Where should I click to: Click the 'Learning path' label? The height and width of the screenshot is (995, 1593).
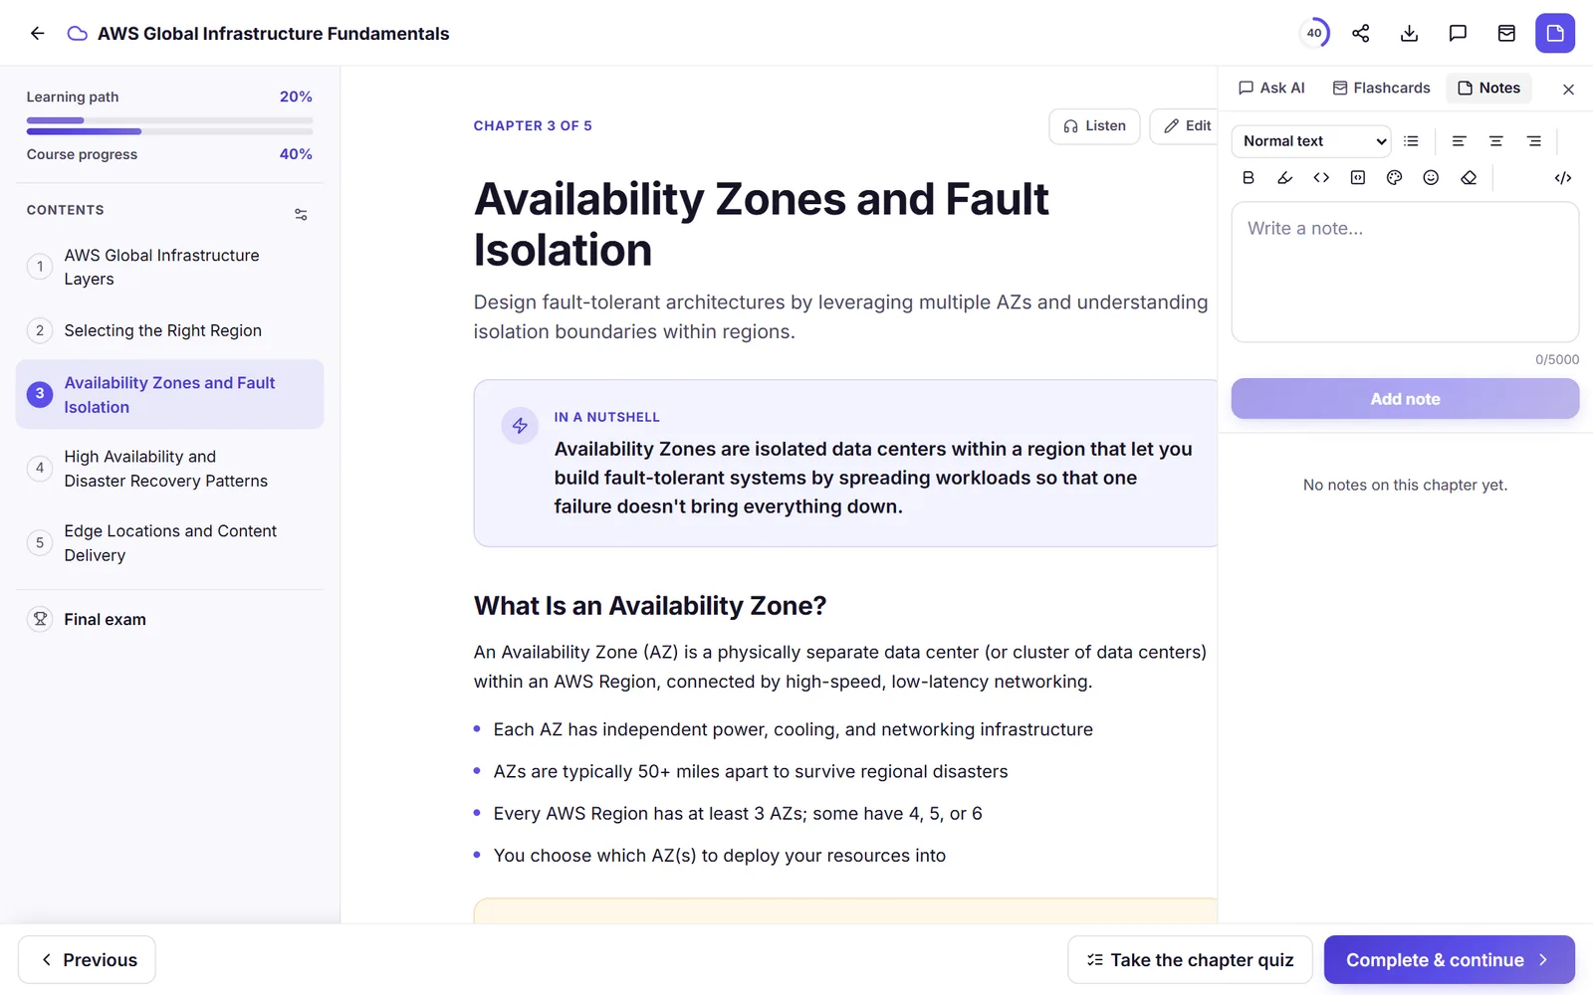pyautogui.click(x=73, y=97)
